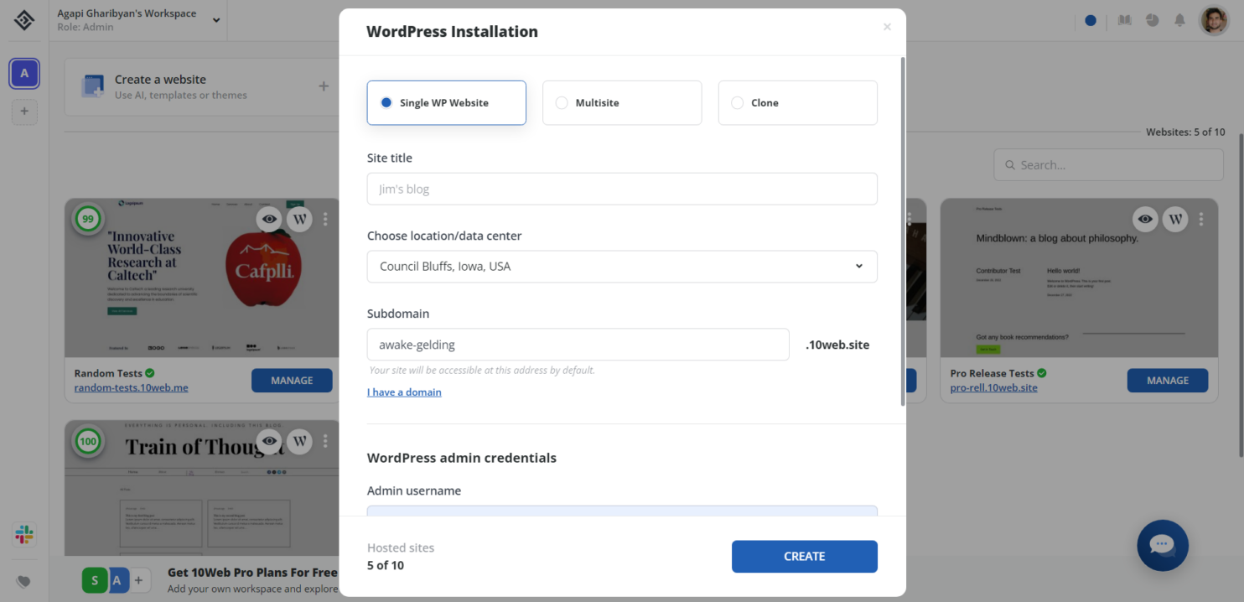The height and width of the screenshot is (602, 1244).
Task: Select the Multisite installation type
Action: [621, 102]
